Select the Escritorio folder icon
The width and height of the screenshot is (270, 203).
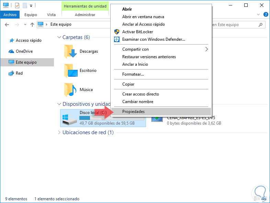pyautogui.click(x=71, y=71)
